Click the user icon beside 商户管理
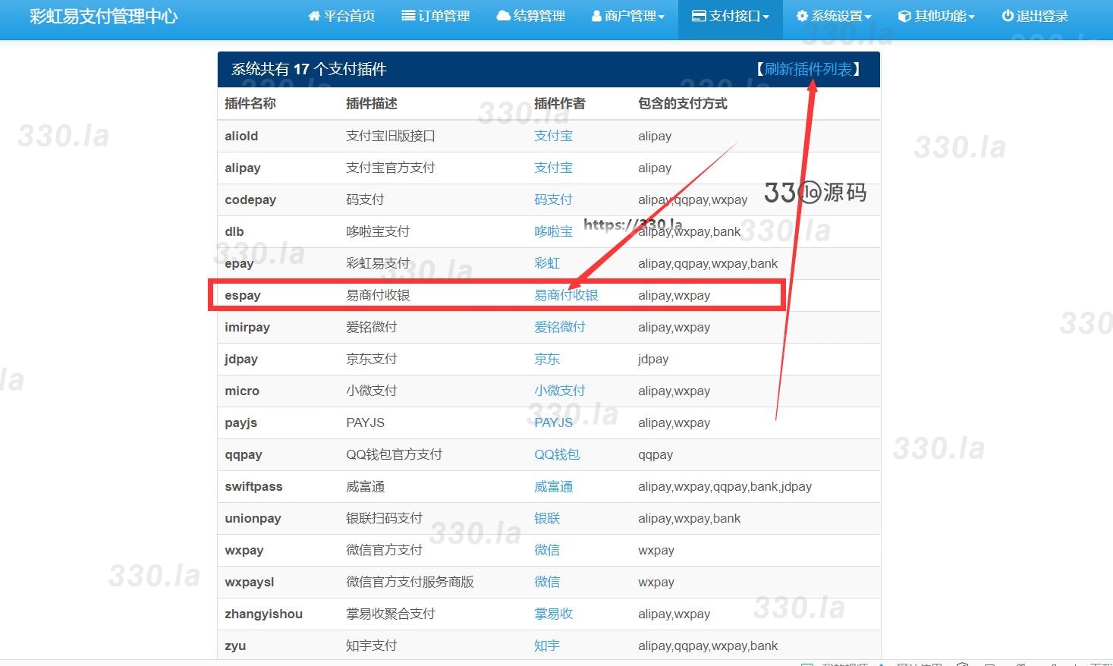 click(596, 16)
